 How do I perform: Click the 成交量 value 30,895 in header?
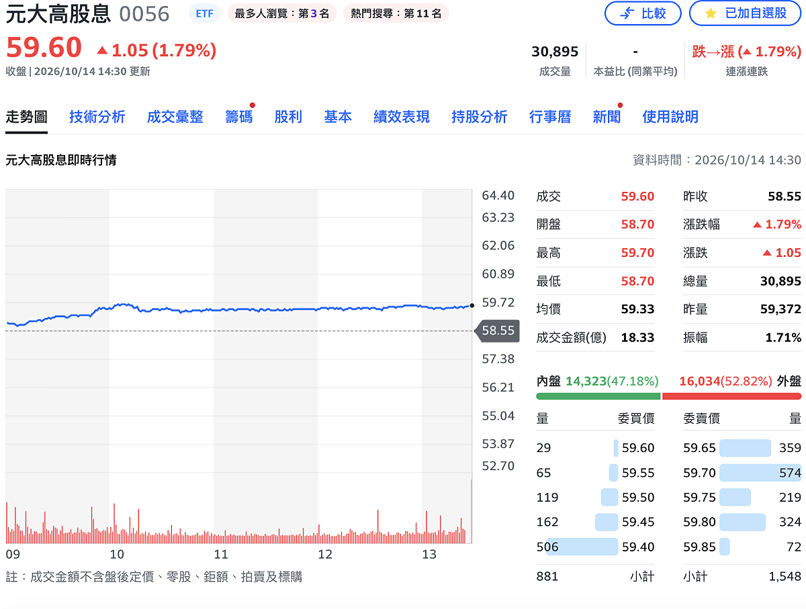tap(555, 52)
